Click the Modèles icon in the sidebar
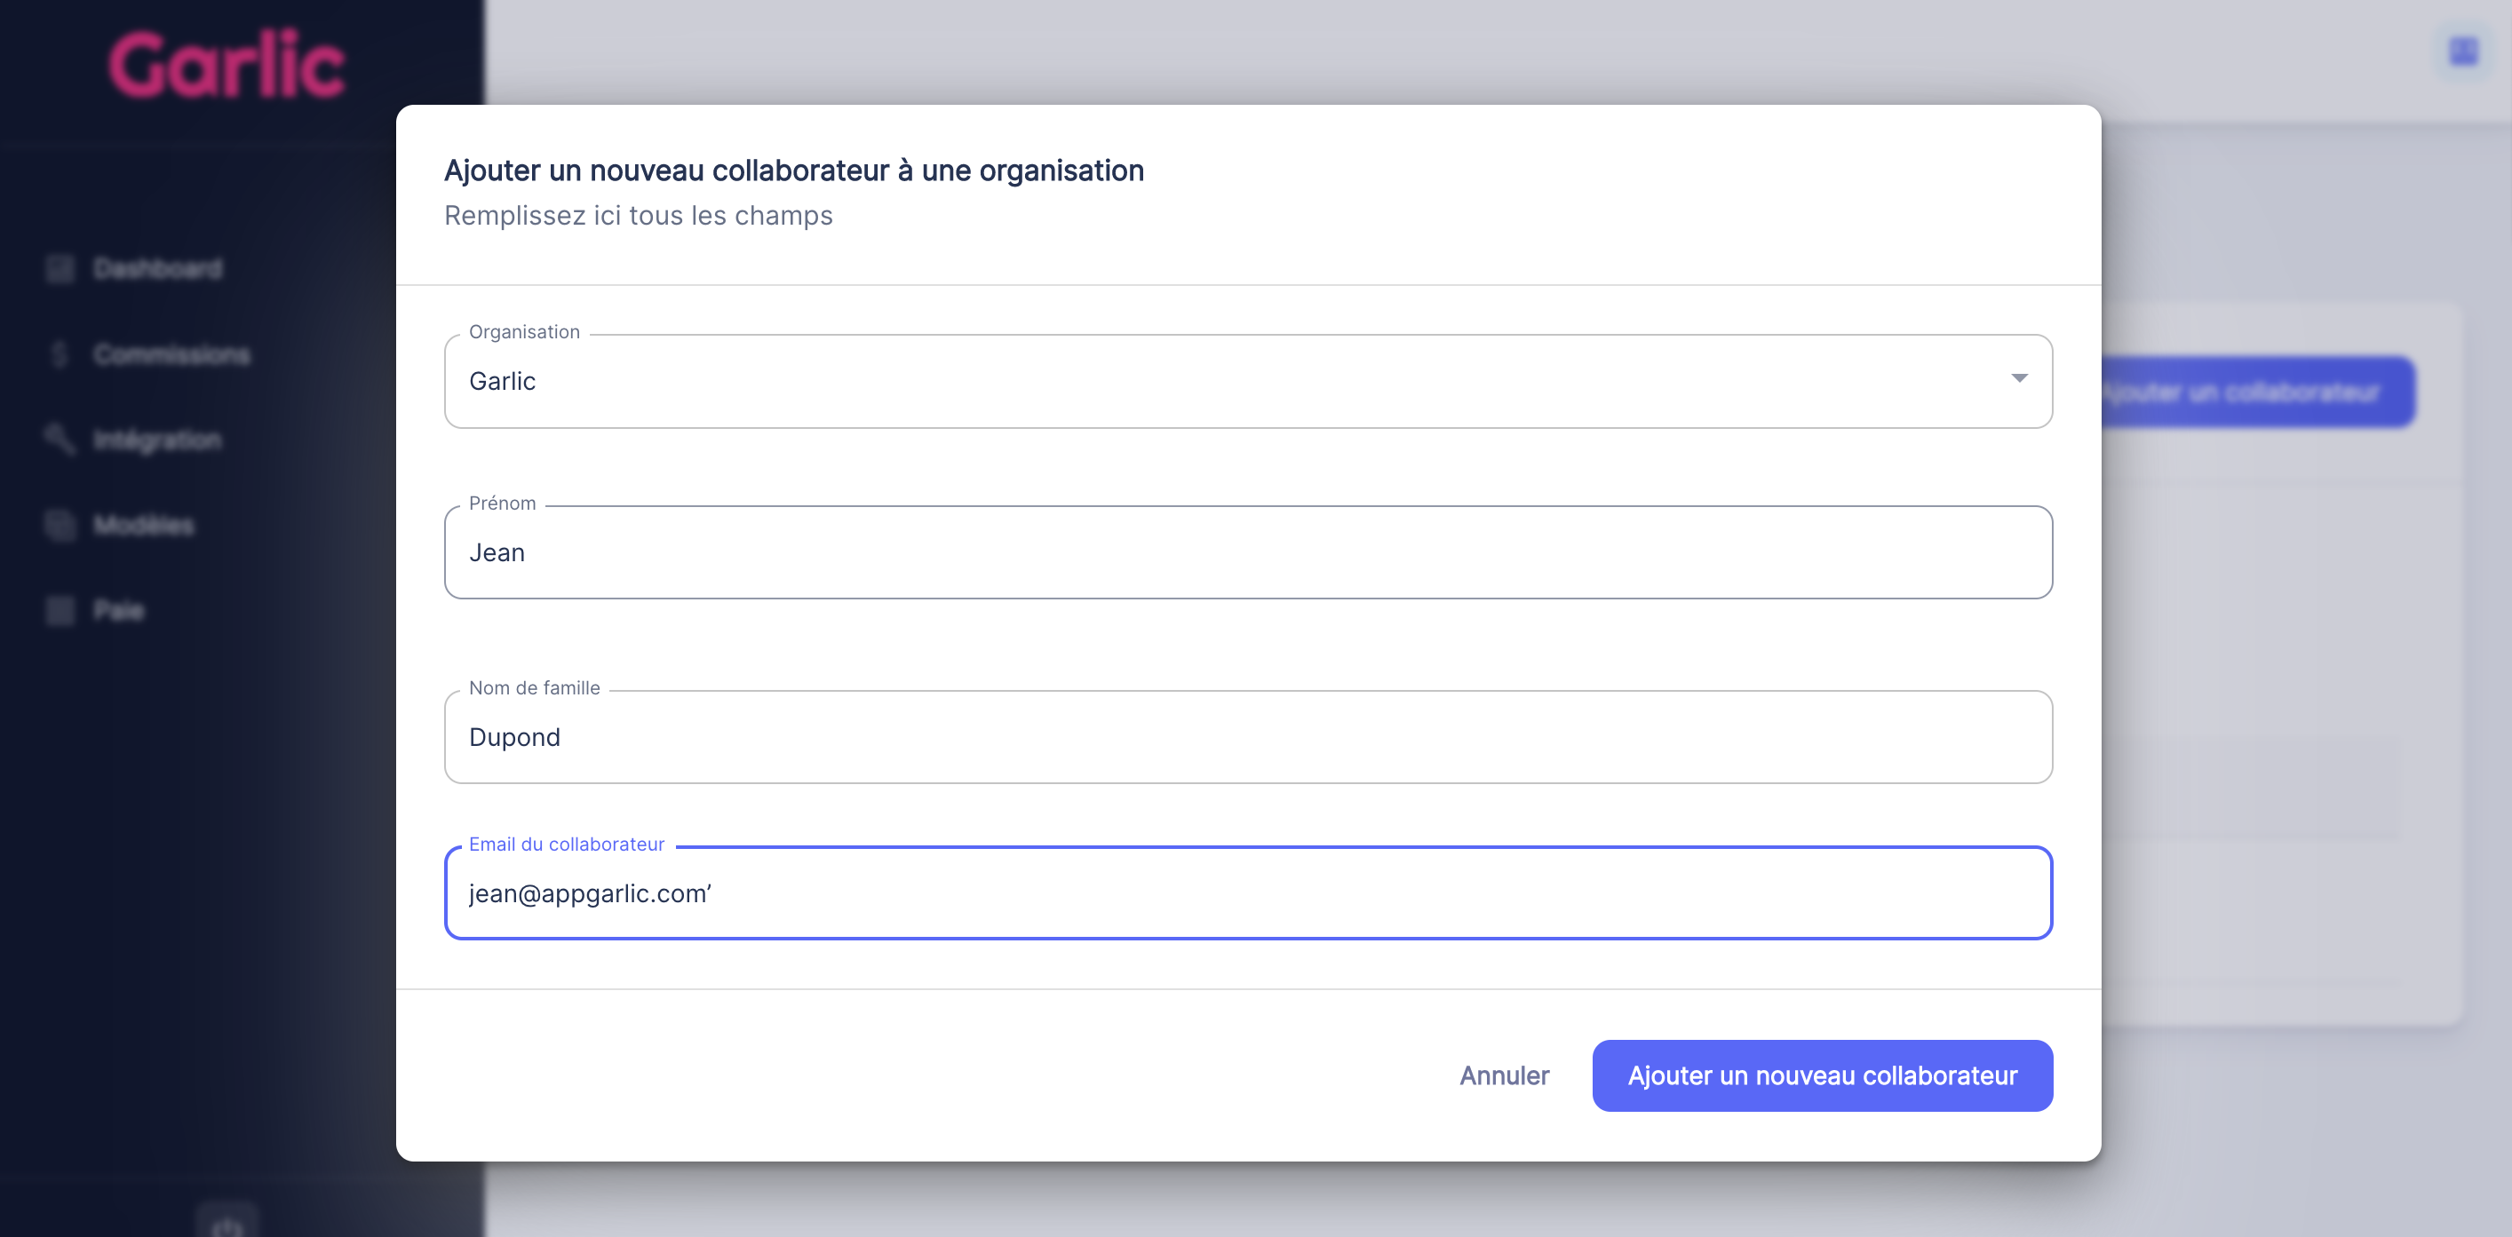 pos(59,526)
